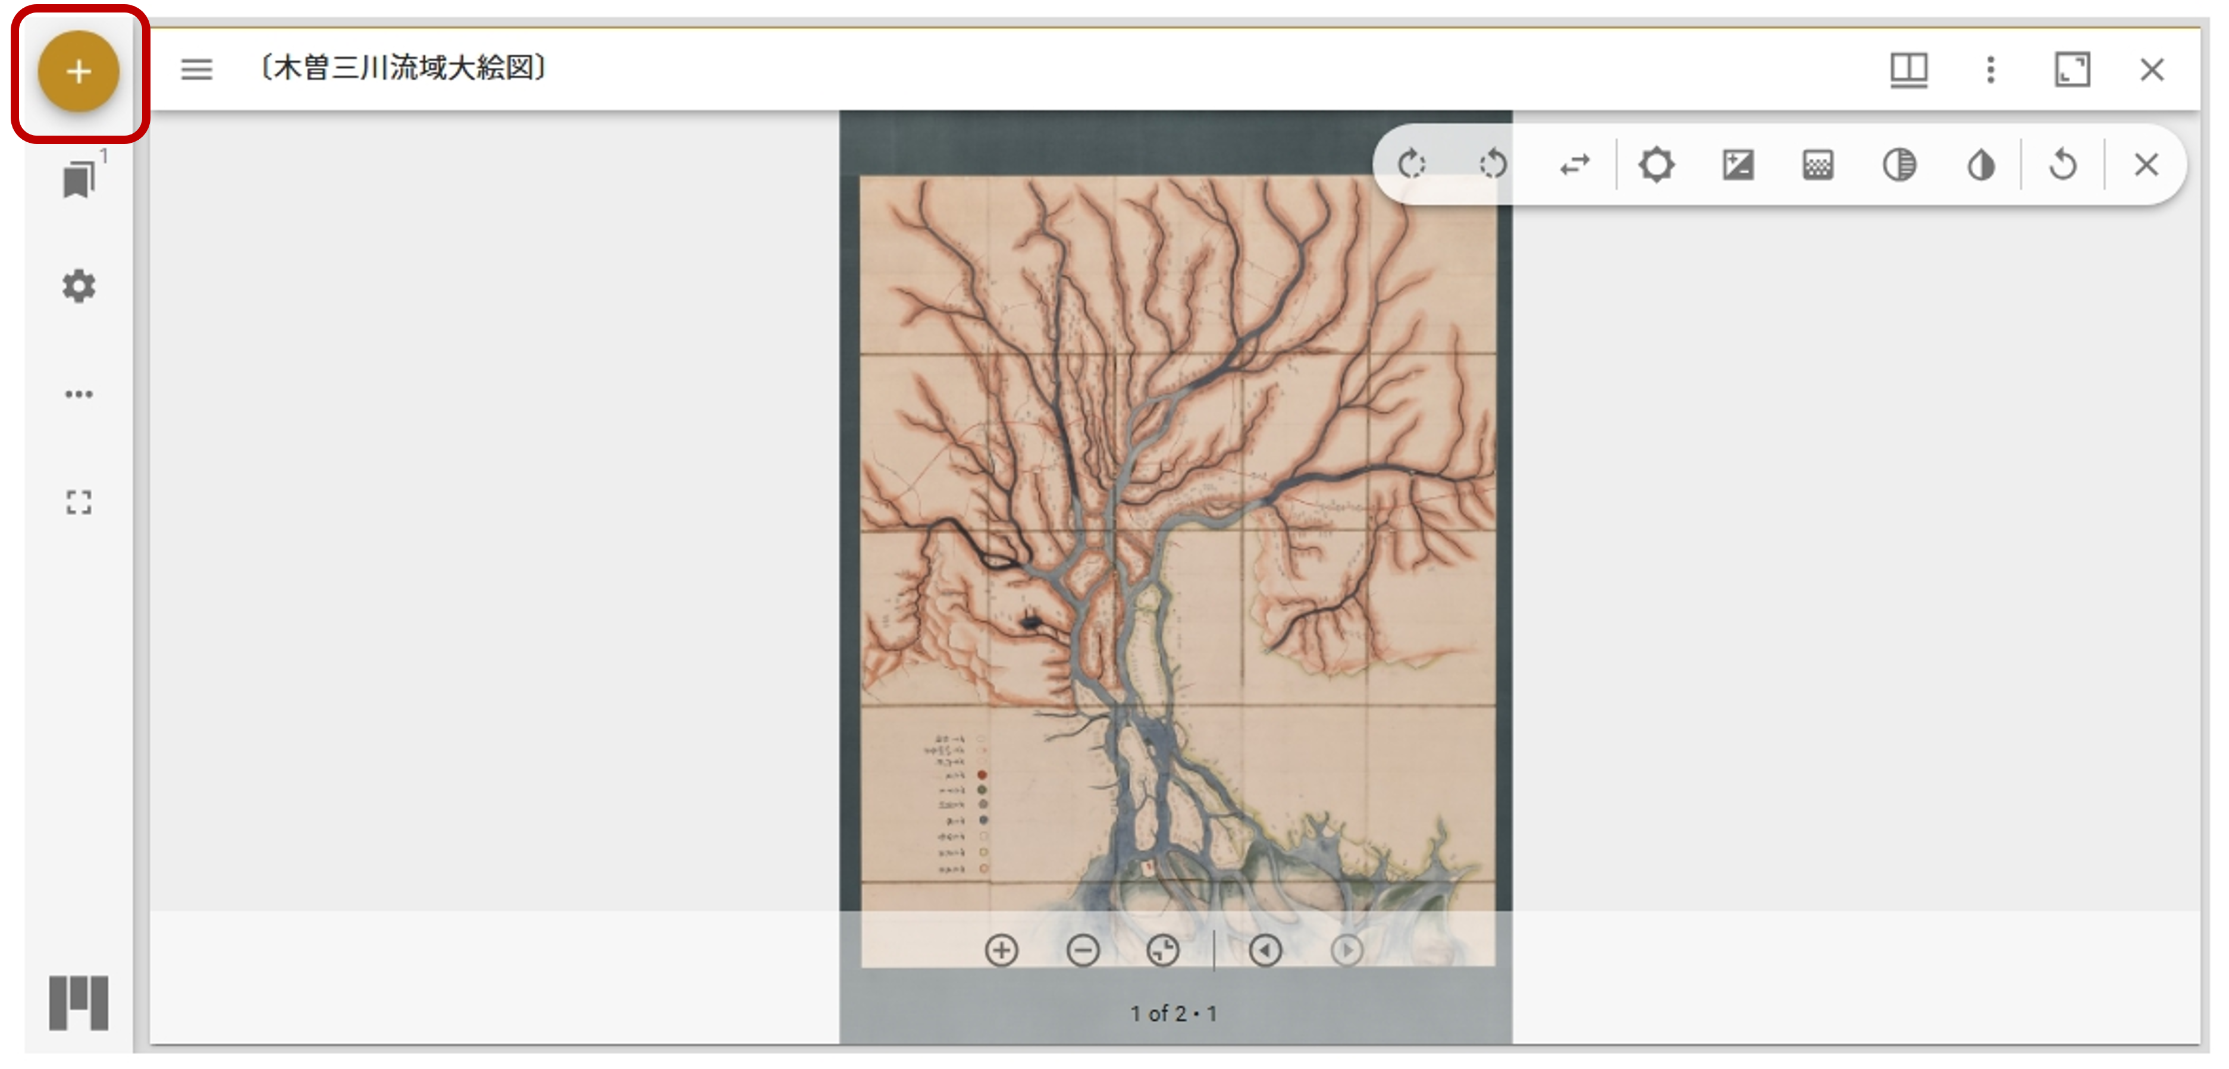The height and width of the screenshot is (1069, 2229).
Task: Click the Mirador logo at sidebar bottom
Action: (x=79, y=1002)
